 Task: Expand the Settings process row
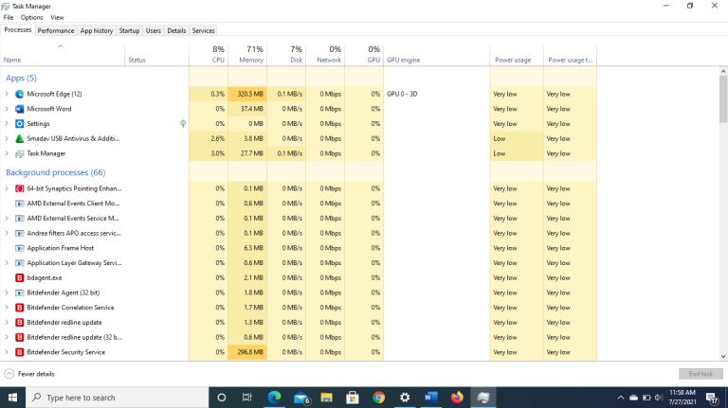click(x=7, y=124)
